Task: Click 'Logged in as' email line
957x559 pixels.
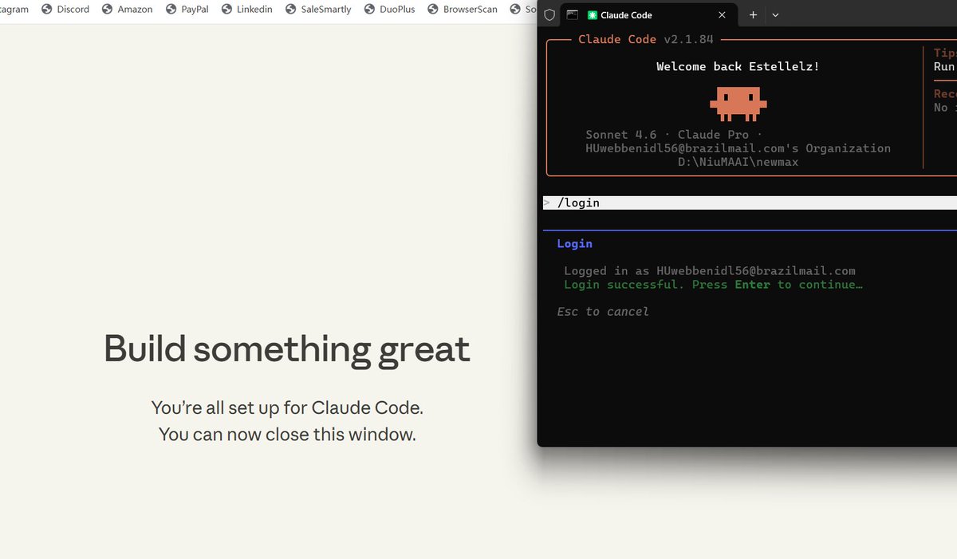Action: point(710,270)
